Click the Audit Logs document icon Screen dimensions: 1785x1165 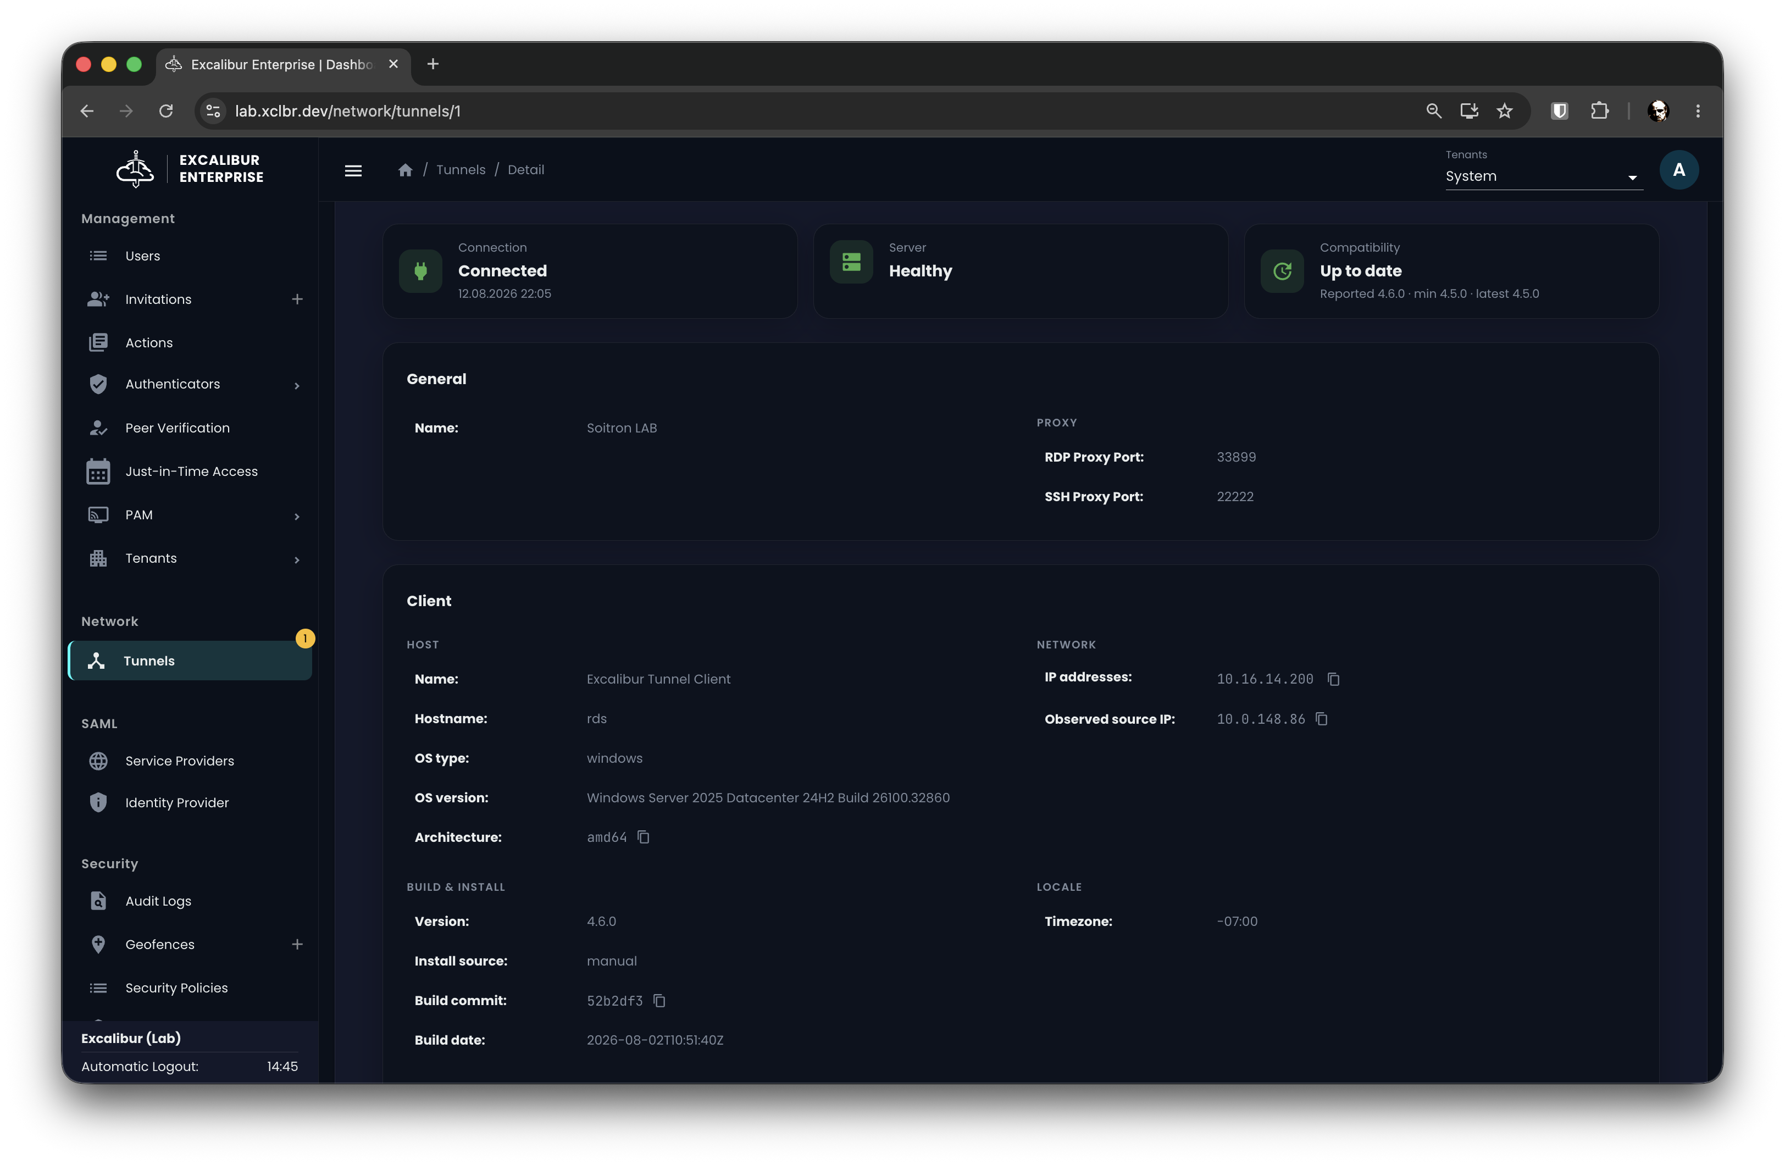[98, 901]
